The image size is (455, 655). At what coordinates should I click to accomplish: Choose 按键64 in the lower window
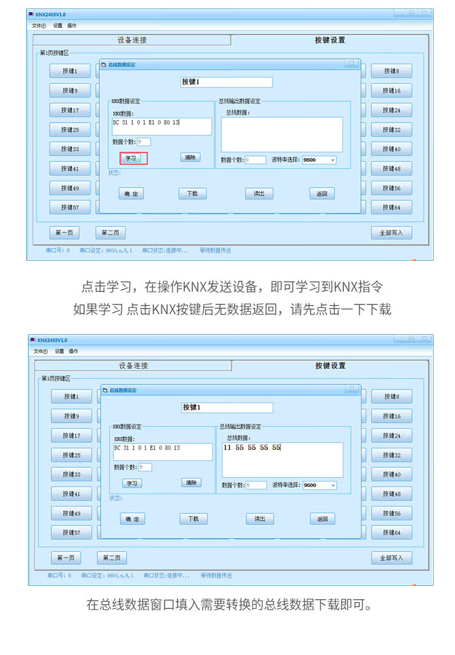point(392,532)
